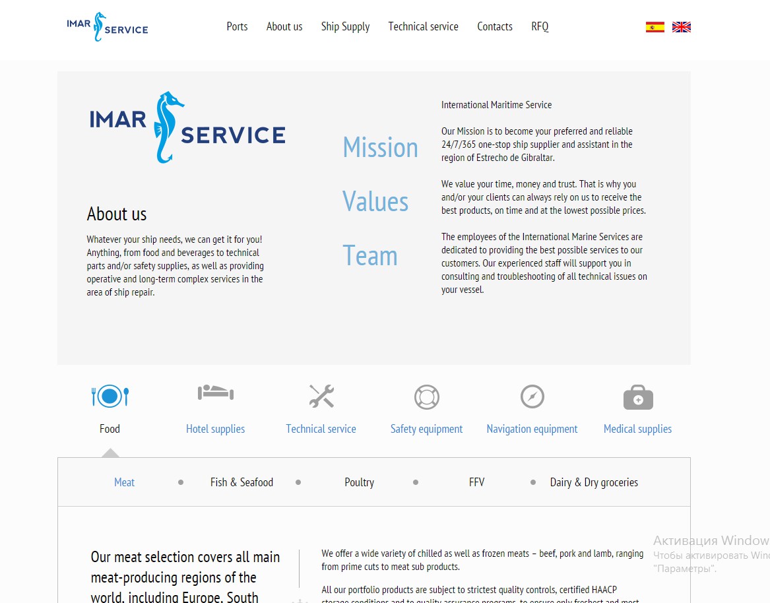Click the 'Whatever your ship needs' paragraph
This screenshot has height=603, width=770.
pyautogui.click(x=175, y=266)
